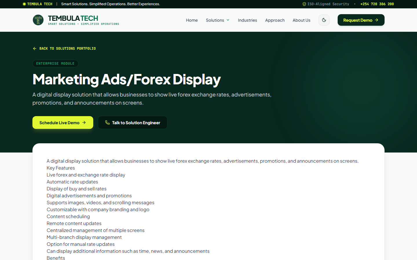
Task: Click 'Centralized management of multiple screens'
Action: pyautogui.click(x=96, y=230)
